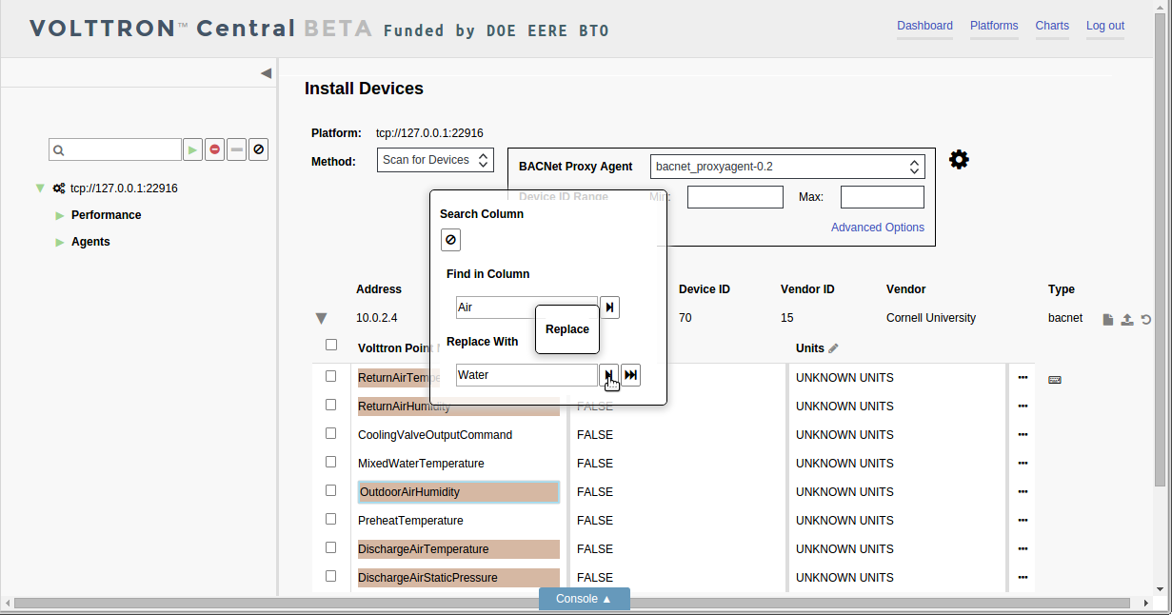Open Advanced Options link
1172x615 pixels.
(x=878, y=228)
